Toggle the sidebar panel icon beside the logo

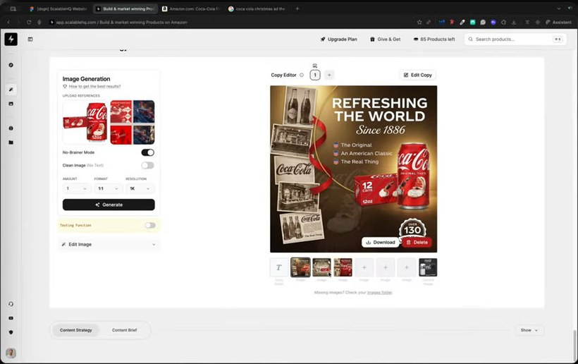30,39
